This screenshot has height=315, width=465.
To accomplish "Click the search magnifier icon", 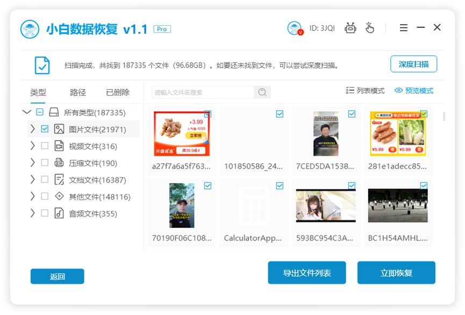I will (262, 92).
